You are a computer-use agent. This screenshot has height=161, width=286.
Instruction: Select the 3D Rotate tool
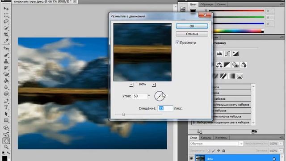point(6,127)
